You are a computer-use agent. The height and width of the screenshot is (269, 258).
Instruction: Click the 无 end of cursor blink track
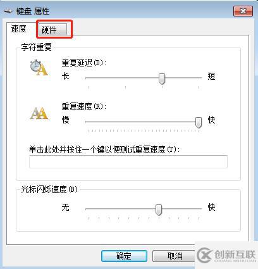(65, 207)
